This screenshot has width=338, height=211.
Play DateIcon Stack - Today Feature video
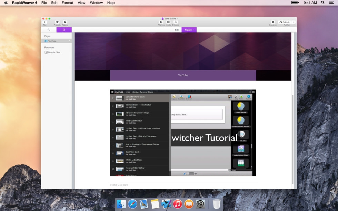point(140,106)
